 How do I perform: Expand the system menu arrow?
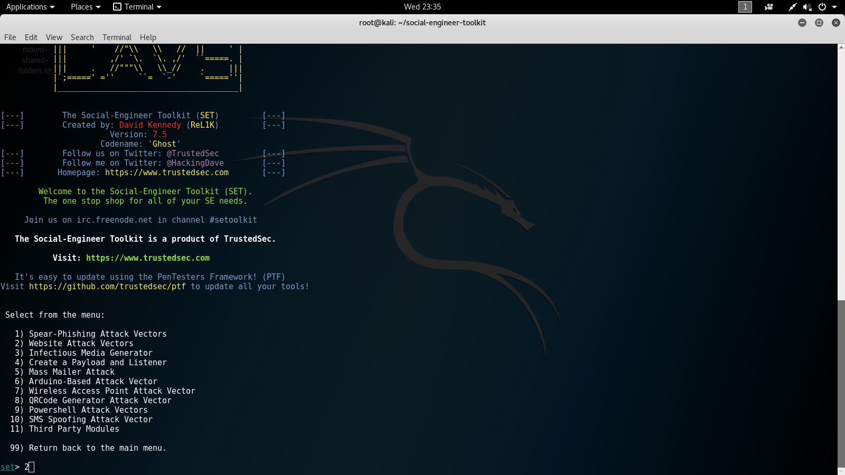tap(834, 7)
